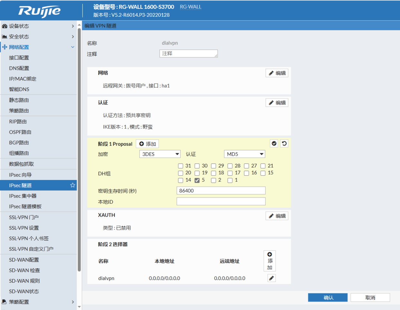This screenshot has height=310, width=400.
Task: Select 静态路由 in the sidebar
Action: [19, 100]
